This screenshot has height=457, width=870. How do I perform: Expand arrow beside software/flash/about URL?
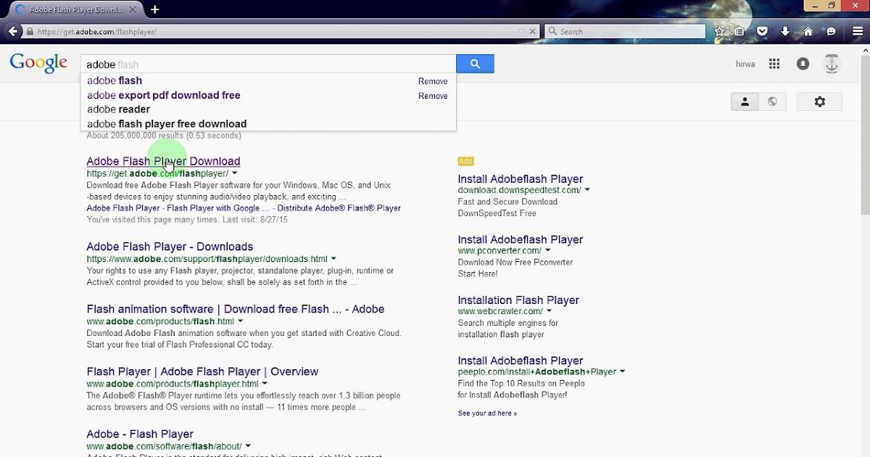click(248, 446)
